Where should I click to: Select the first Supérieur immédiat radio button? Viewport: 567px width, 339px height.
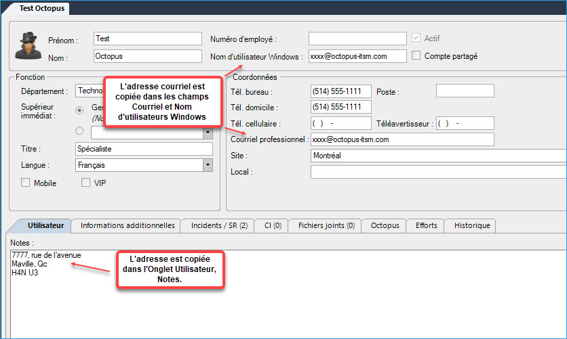[x=80, y=110]
